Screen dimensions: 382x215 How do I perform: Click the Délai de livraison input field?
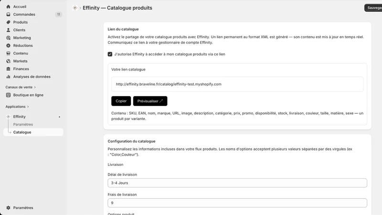[x=237, y=183]
